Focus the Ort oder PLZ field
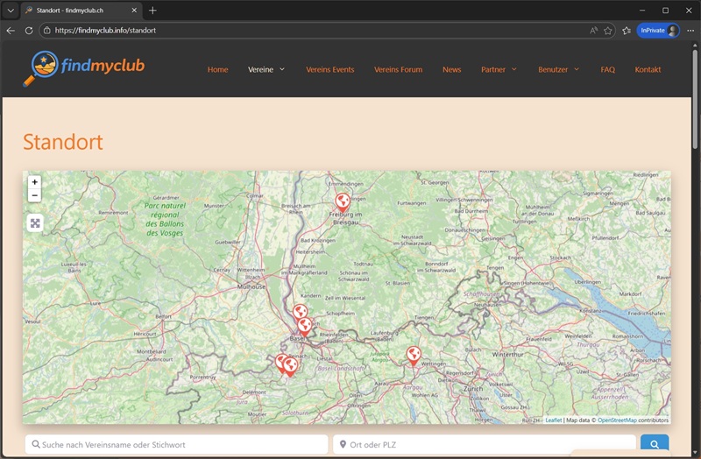Screen dimensions: 701x459 pyautogui.click(x=486, y=445)
